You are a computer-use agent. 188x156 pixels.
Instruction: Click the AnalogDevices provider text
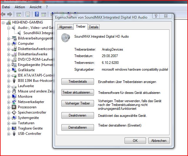[112, 49]
